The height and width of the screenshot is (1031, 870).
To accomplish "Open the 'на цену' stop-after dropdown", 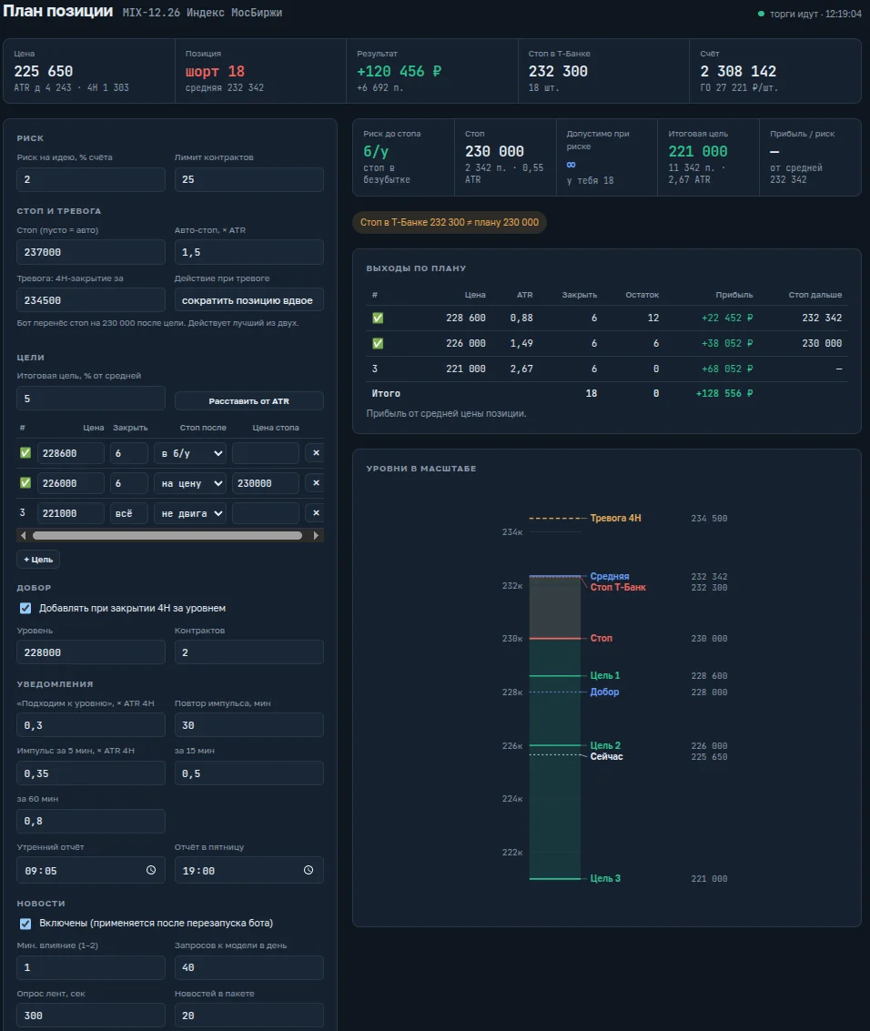I will pos(190,483).
